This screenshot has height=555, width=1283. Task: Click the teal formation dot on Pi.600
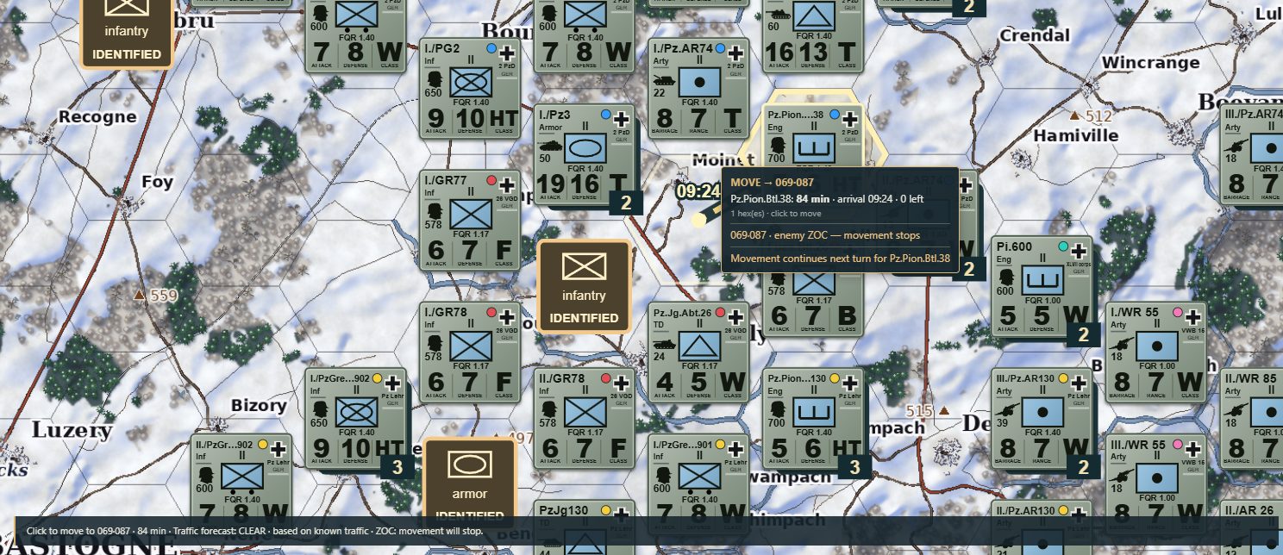(x=1063, y=246)
